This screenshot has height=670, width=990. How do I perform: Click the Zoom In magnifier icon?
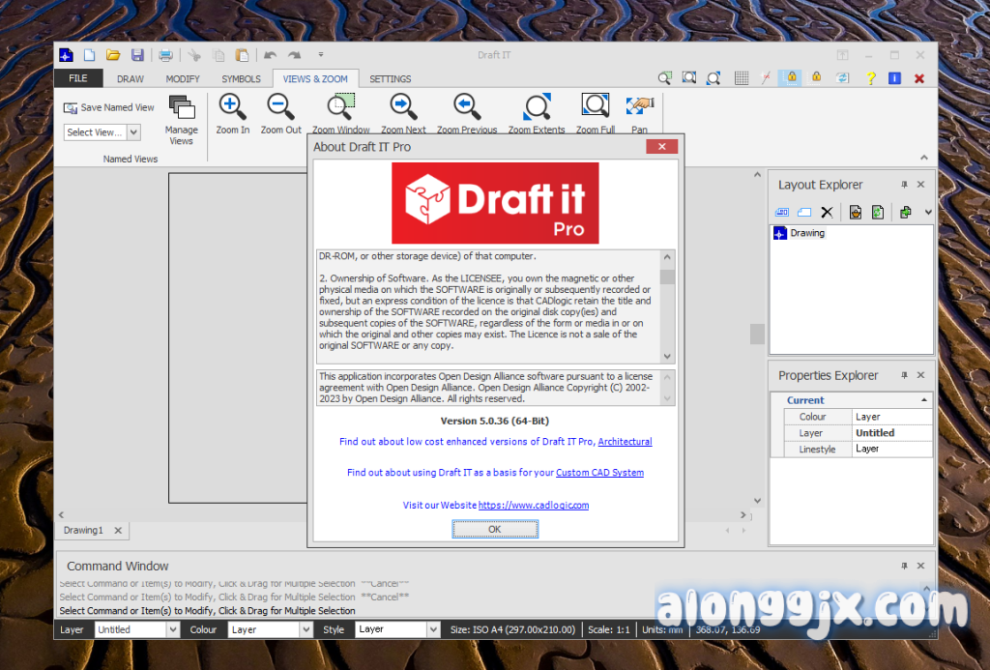point(232,106)
